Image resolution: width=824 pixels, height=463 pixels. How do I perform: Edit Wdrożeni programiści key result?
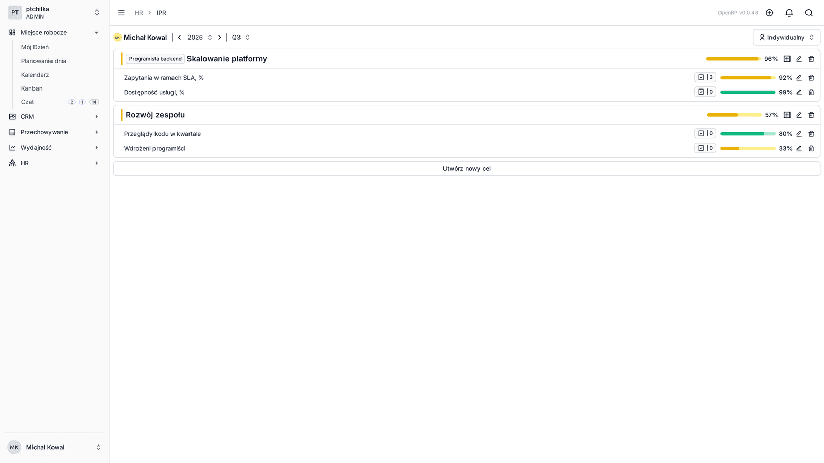click(799, 148)
